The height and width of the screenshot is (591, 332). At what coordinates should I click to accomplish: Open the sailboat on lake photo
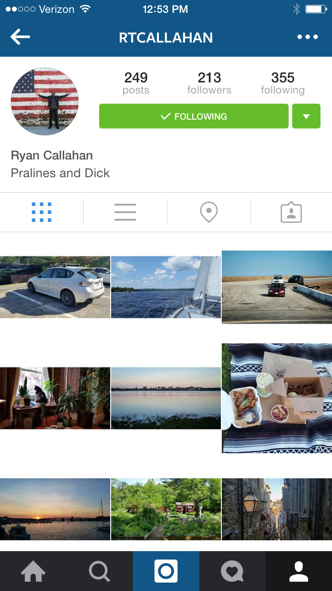166,287
